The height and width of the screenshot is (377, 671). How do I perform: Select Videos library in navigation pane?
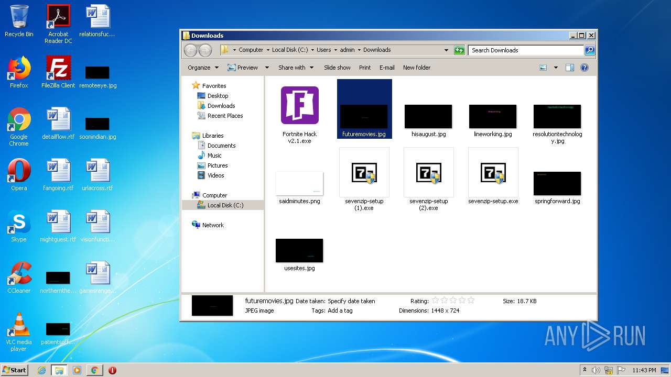click(x=215, y=175)
